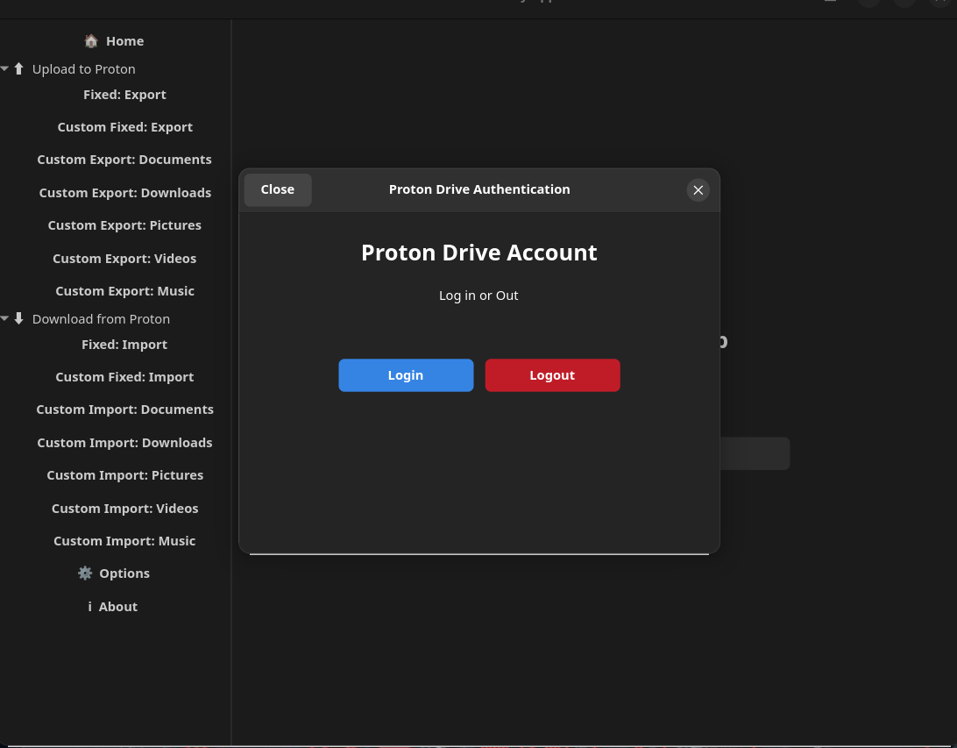Click the Home house icon in sidebar
This screenshot has height=748, width=957.
91,41
